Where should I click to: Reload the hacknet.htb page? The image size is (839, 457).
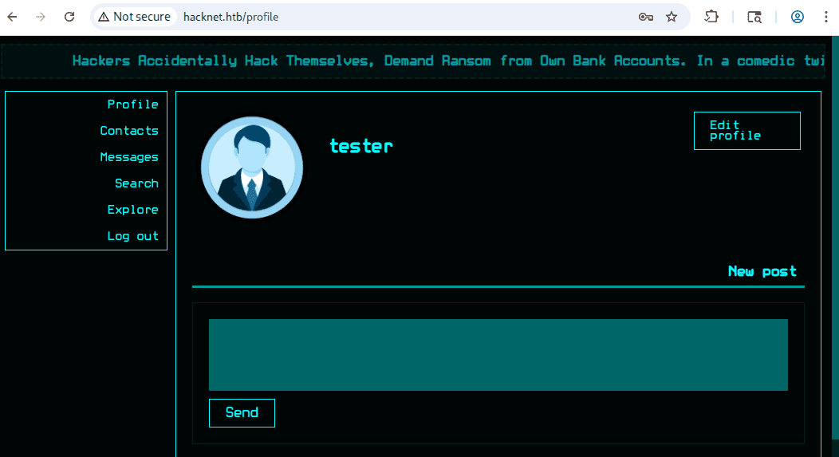(x=69, y=17)
